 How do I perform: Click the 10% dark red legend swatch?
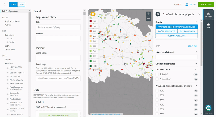(x=90, y=21)
